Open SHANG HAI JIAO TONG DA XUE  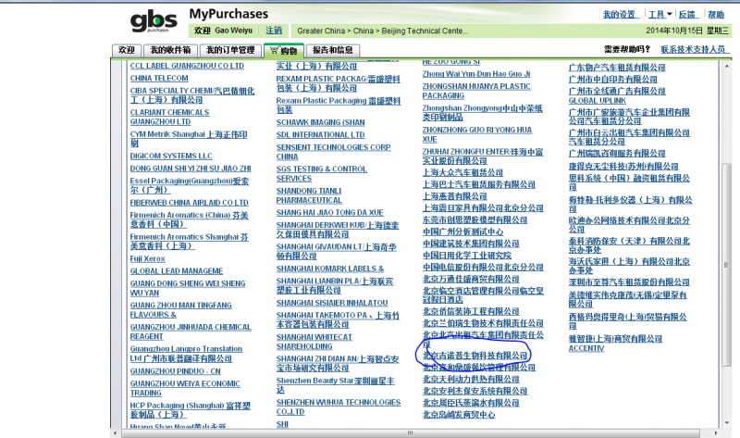coord(330,212)
